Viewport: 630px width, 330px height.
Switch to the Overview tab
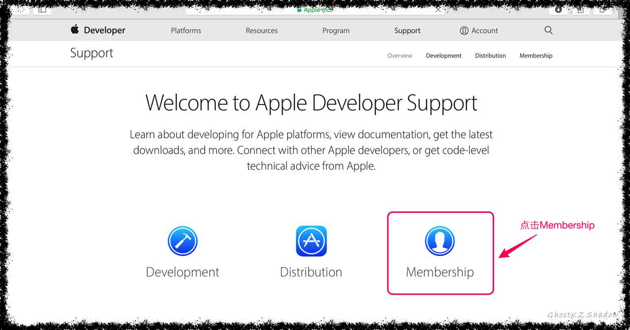[x=400, y=56]
